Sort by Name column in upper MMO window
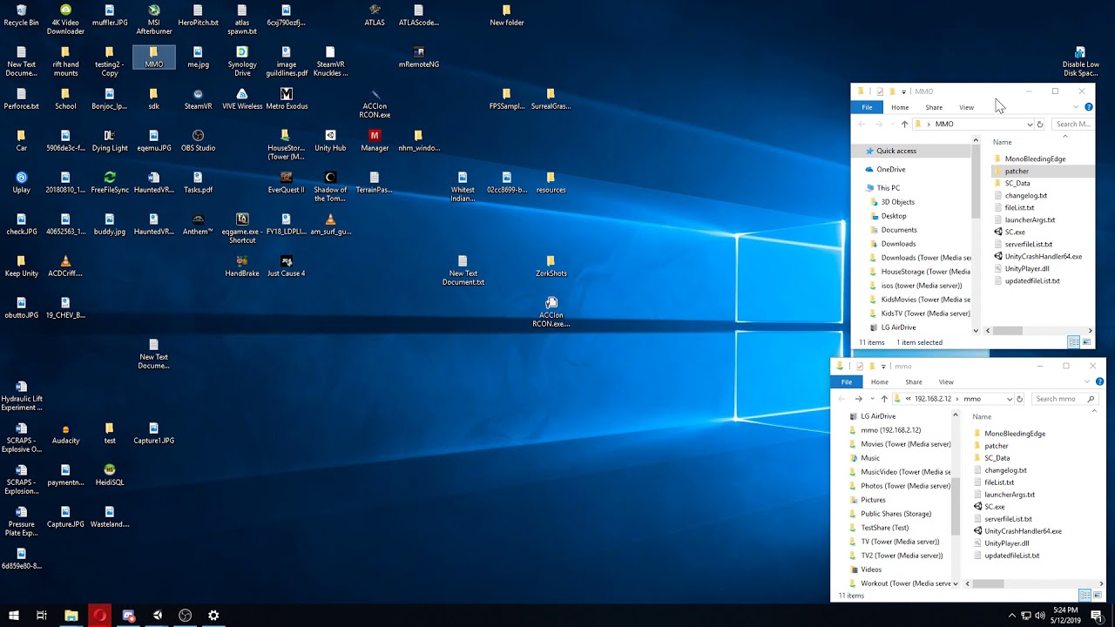This screenshot has height=627, width=1115. click(x=1003, y=142)
